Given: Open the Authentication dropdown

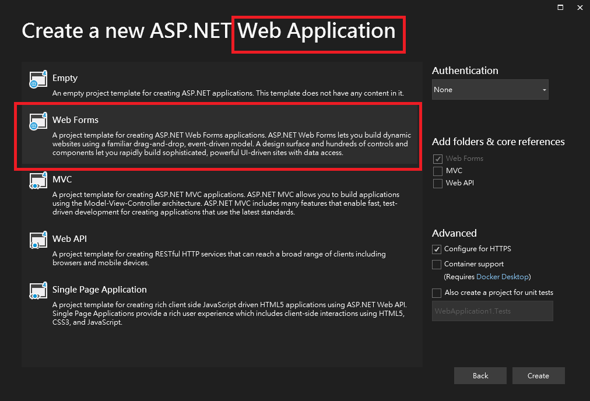Looking at the screenshot, I should (490, 90).
